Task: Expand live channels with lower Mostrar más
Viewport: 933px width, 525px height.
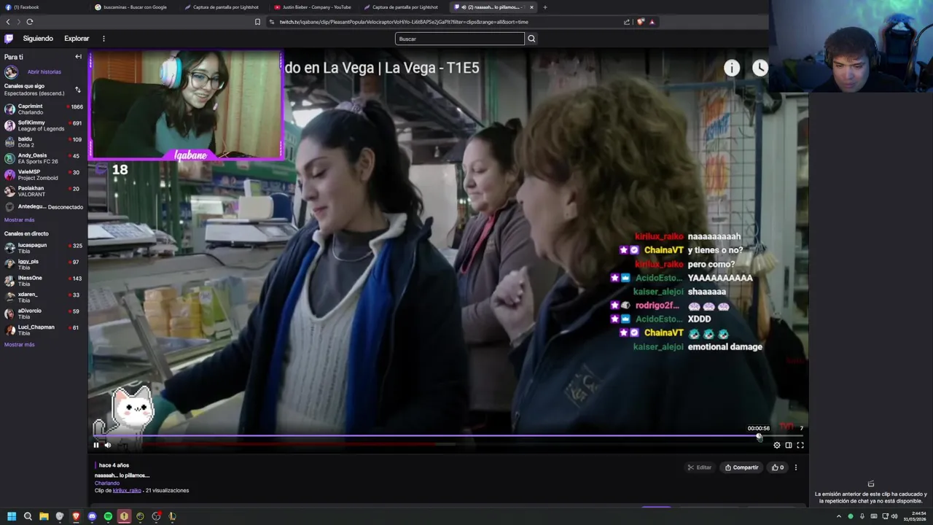Action: click(19, 344)
